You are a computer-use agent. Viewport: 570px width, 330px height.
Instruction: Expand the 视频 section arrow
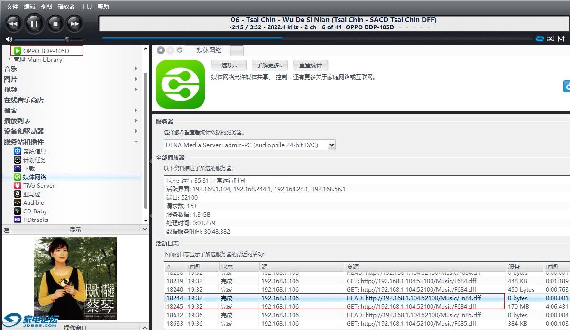click(136, 90)
